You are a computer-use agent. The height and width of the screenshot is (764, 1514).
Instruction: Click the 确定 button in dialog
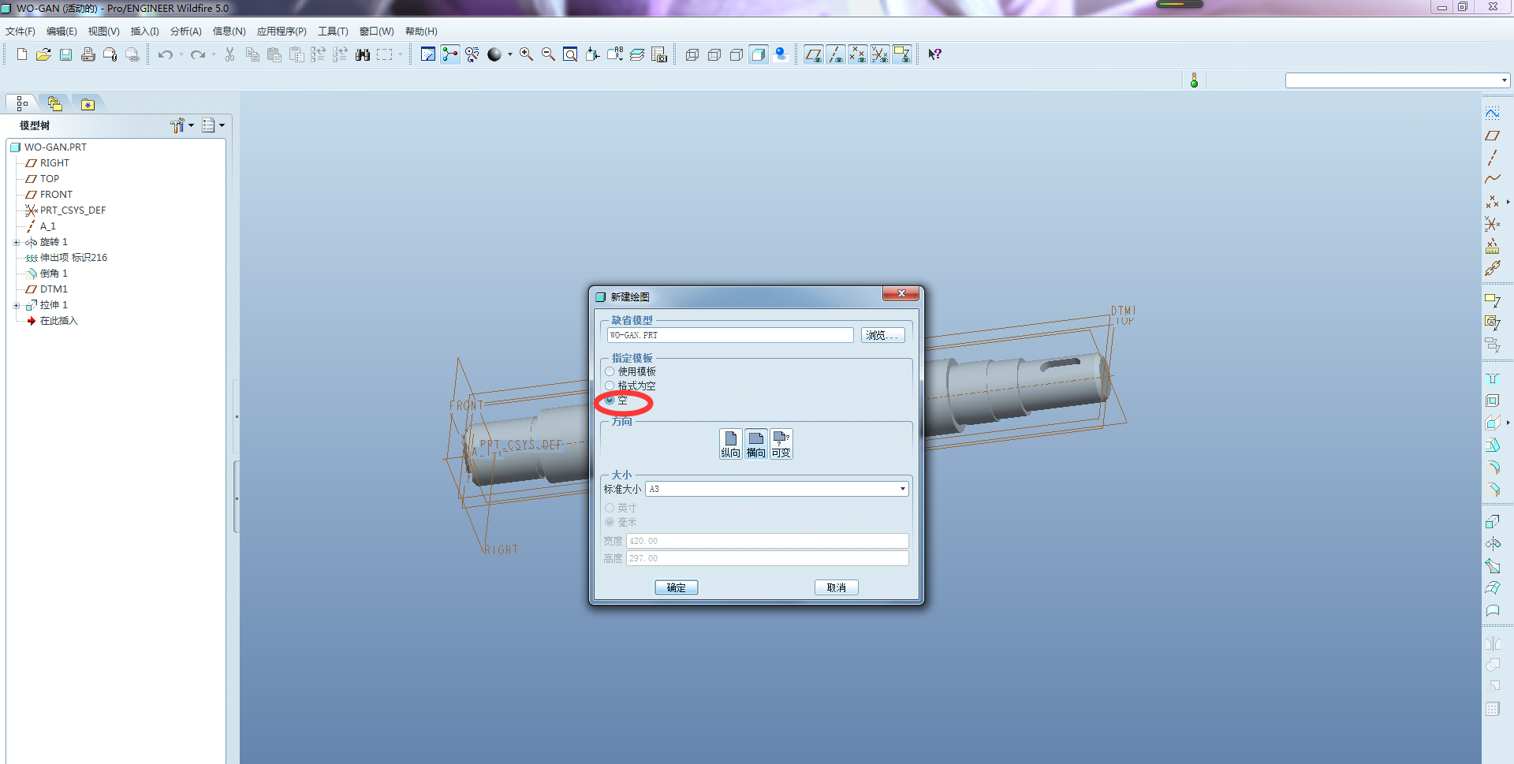point(676,587)
